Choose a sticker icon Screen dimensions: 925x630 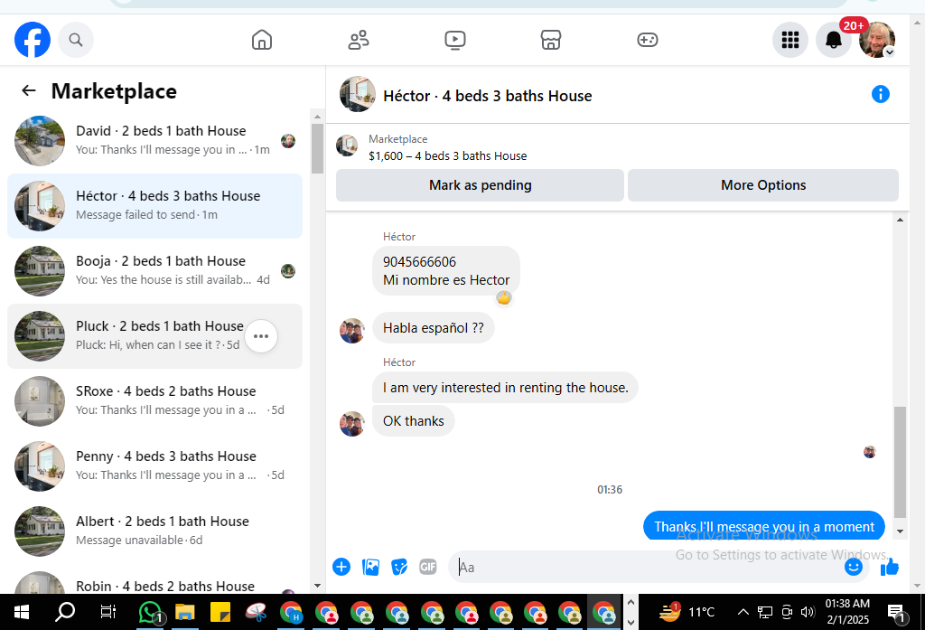pyautogui.click(x=399, y=567)
